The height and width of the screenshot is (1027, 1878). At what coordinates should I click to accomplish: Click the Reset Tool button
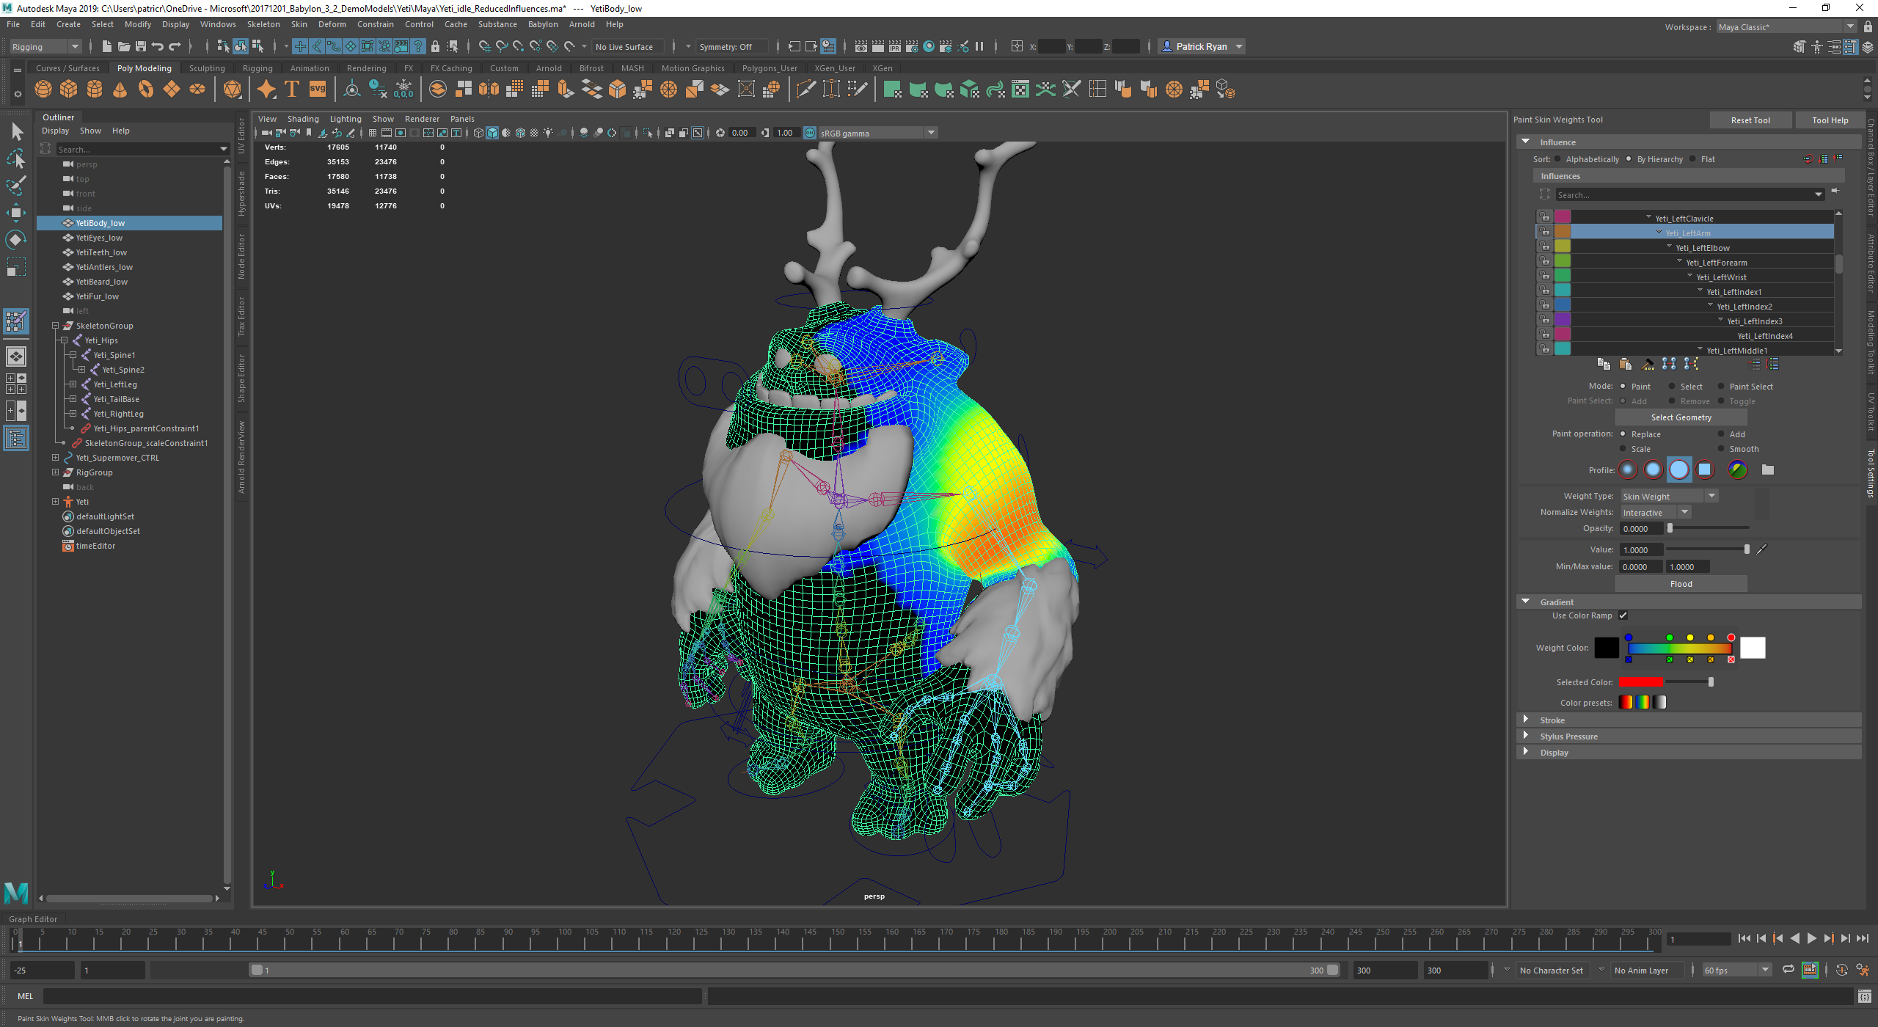click(x=1750, y=120)
